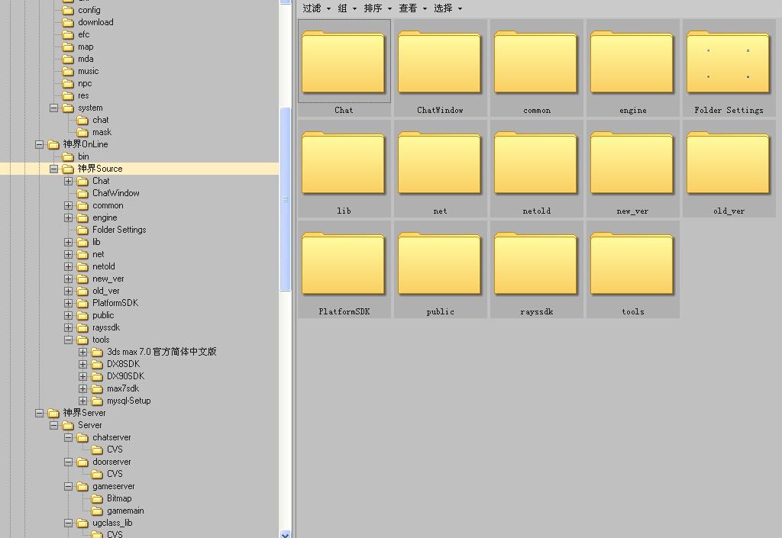Viewport: 782px width, 538px height.
Task: Click the music folder icon in the tree
Action: 68,71
